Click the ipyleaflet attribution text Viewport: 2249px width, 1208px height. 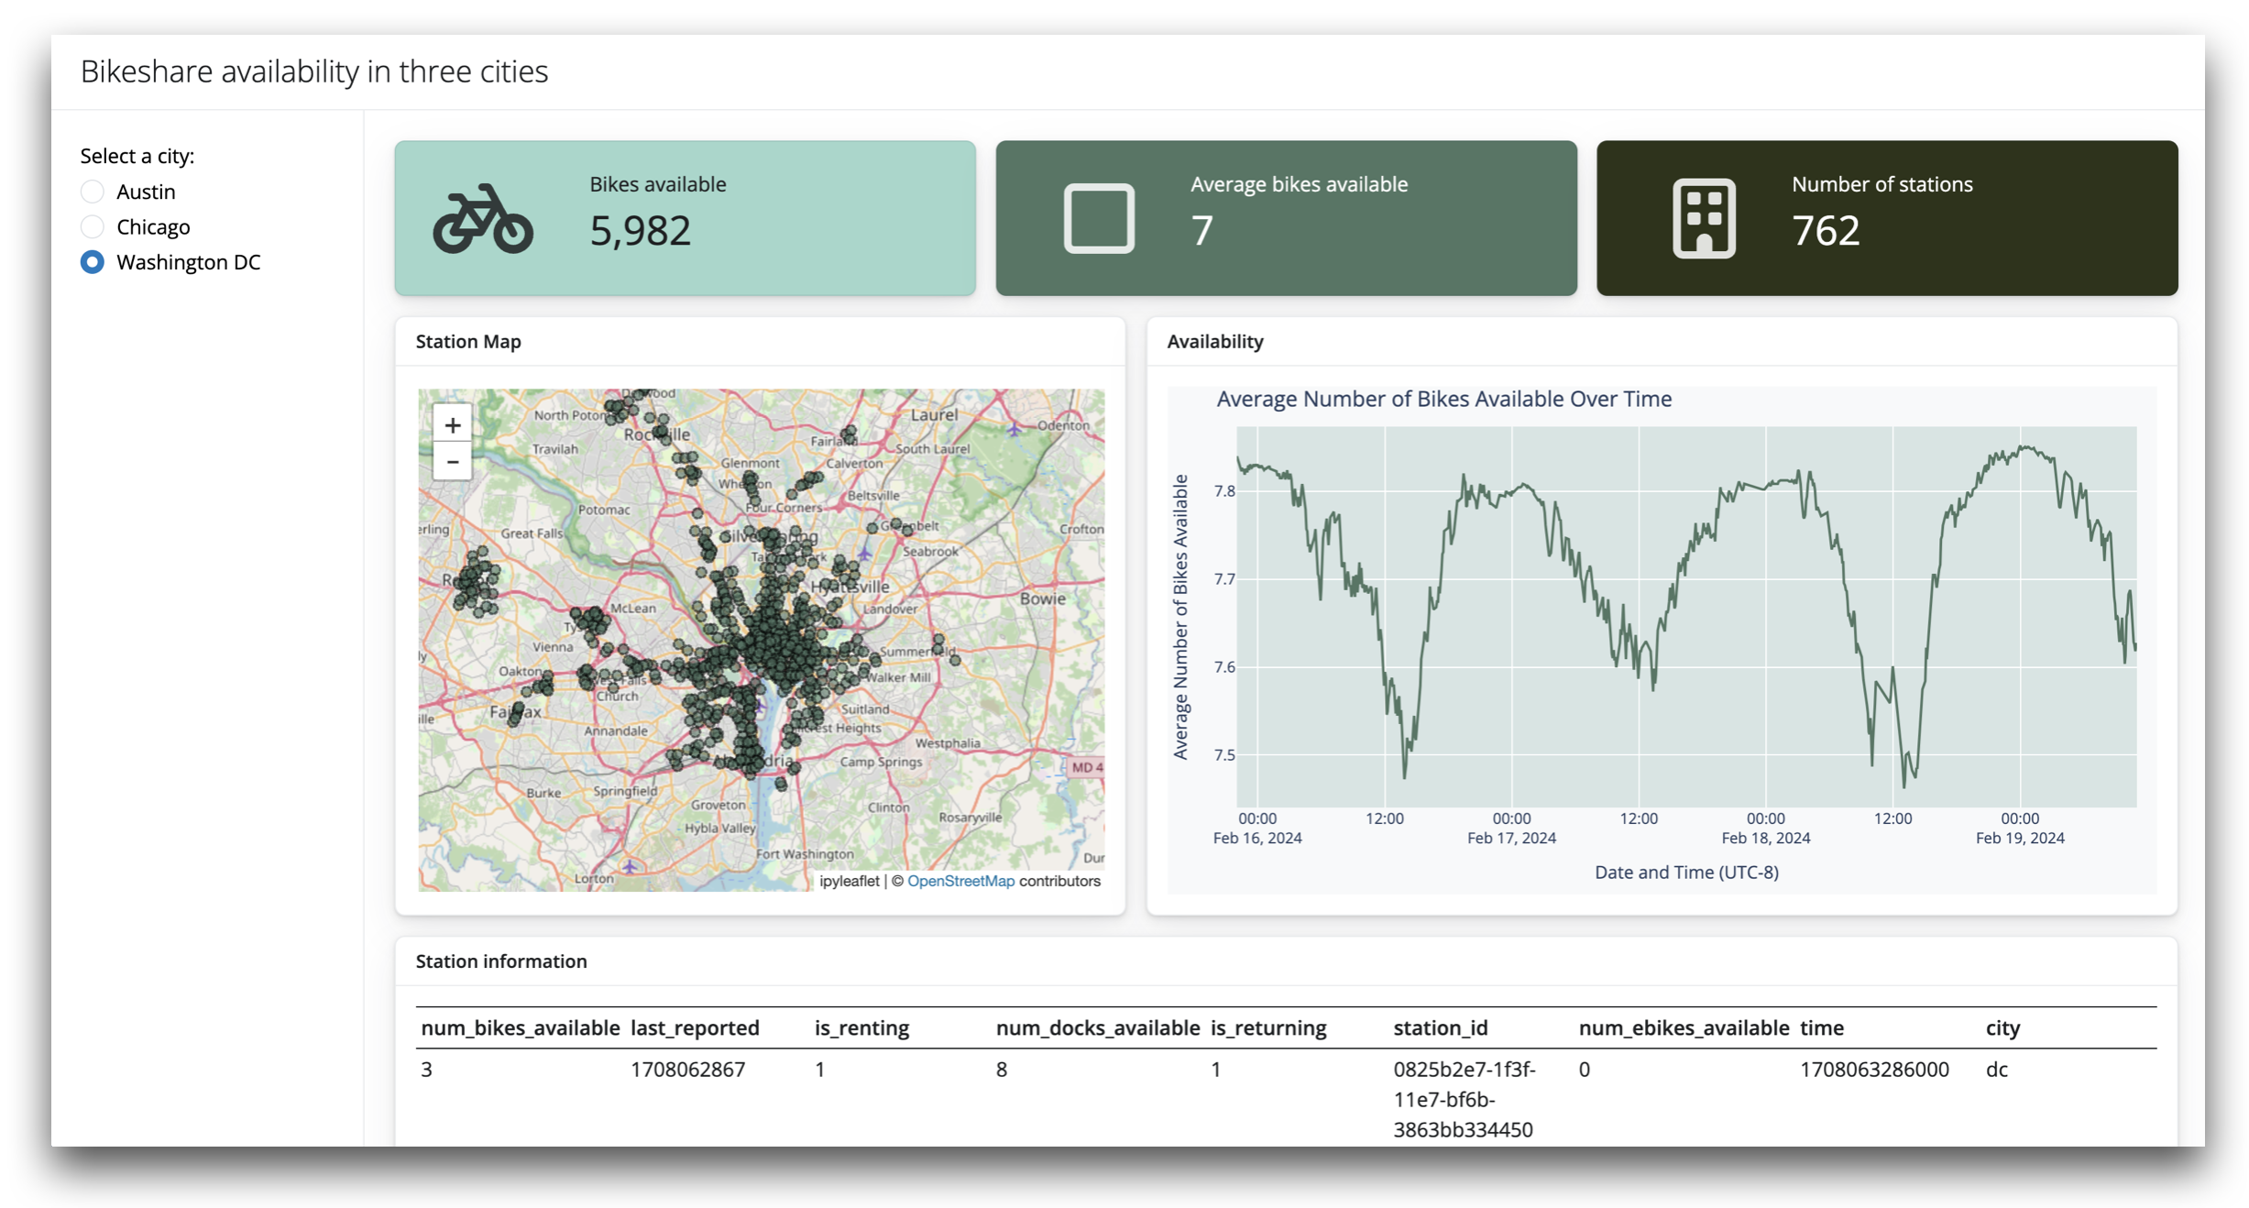point(849,881)
